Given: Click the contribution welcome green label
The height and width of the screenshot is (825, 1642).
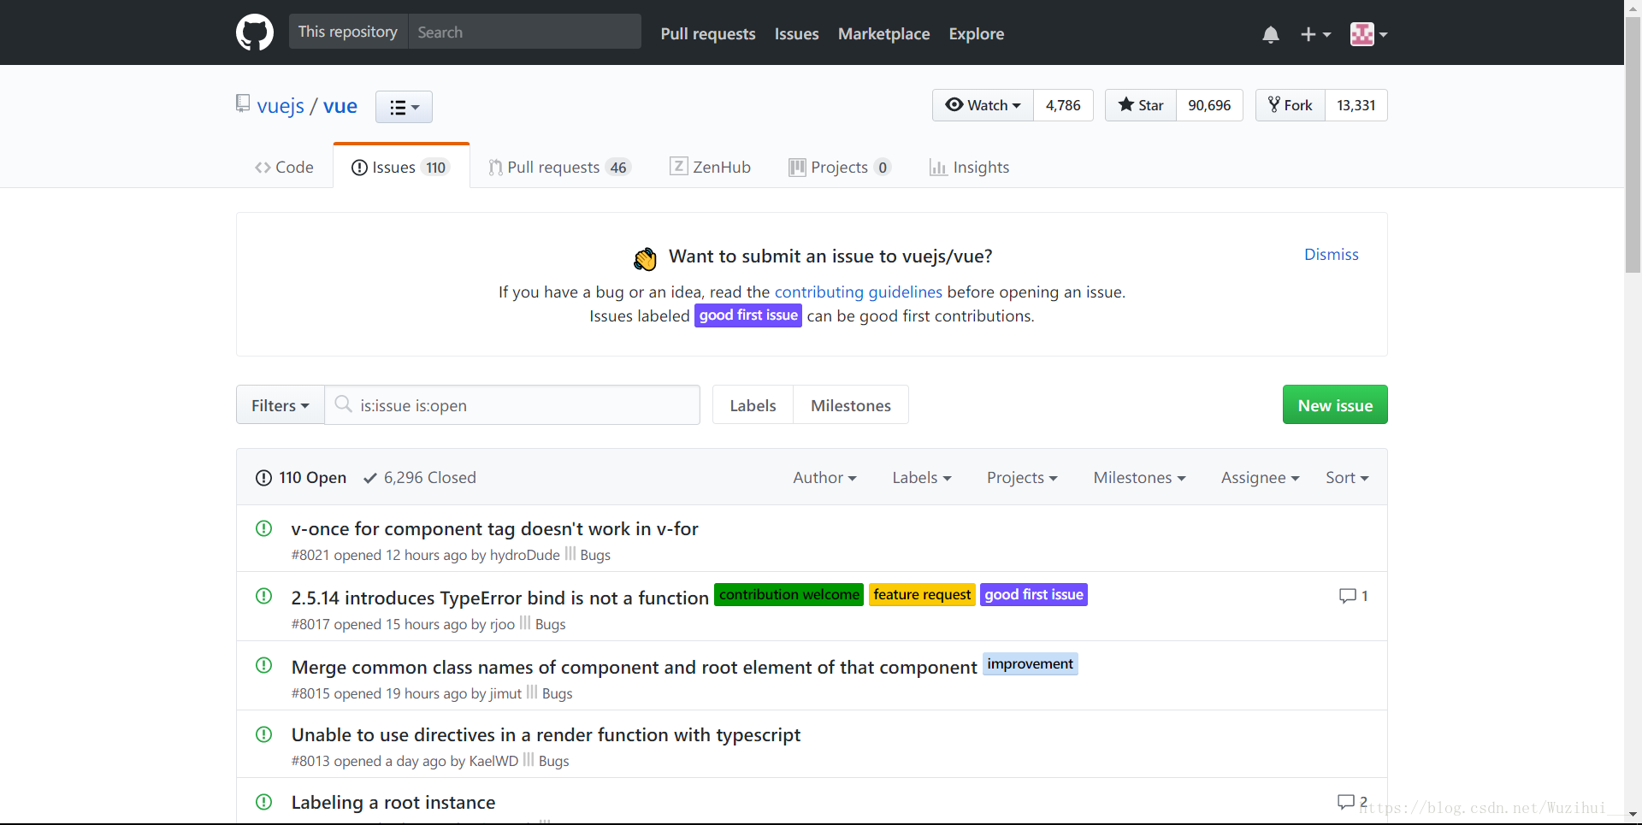Looking at the screenshot, I should (x=789, y=594).
